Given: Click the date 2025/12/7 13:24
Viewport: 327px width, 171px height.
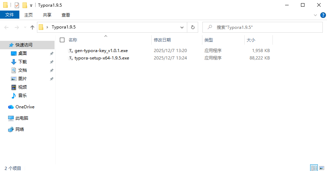Looking at the screenshot, I should pyautogui.click(x=170, y=58).
